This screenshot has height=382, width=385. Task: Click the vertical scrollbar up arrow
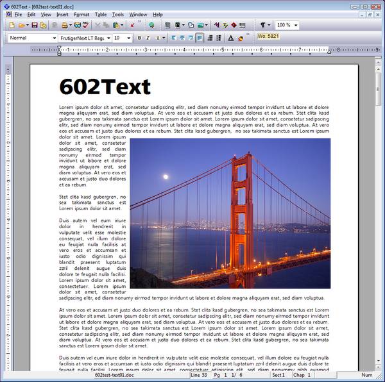[x=378, y=69]
